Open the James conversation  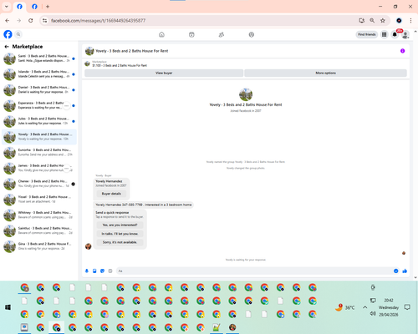(39, 168)
